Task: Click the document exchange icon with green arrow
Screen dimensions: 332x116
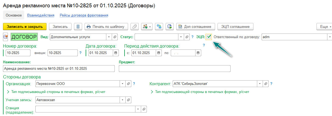Action: point(159,26)
